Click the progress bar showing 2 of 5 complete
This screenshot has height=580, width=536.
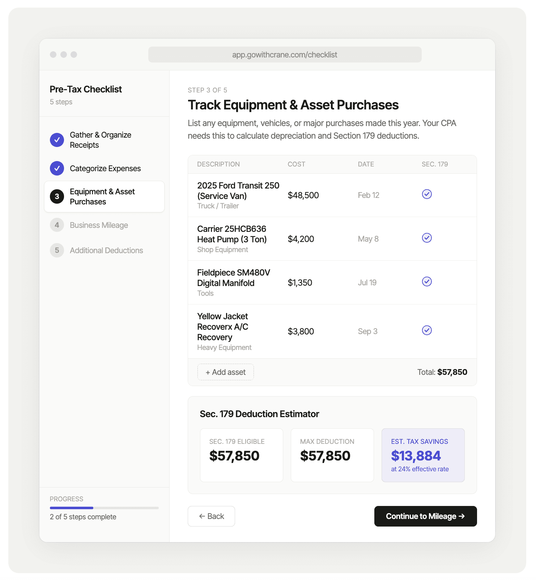[x=104, y=508]
